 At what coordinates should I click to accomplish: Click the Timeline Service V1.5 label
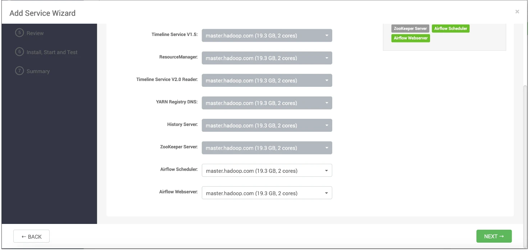tap(175, 35)
